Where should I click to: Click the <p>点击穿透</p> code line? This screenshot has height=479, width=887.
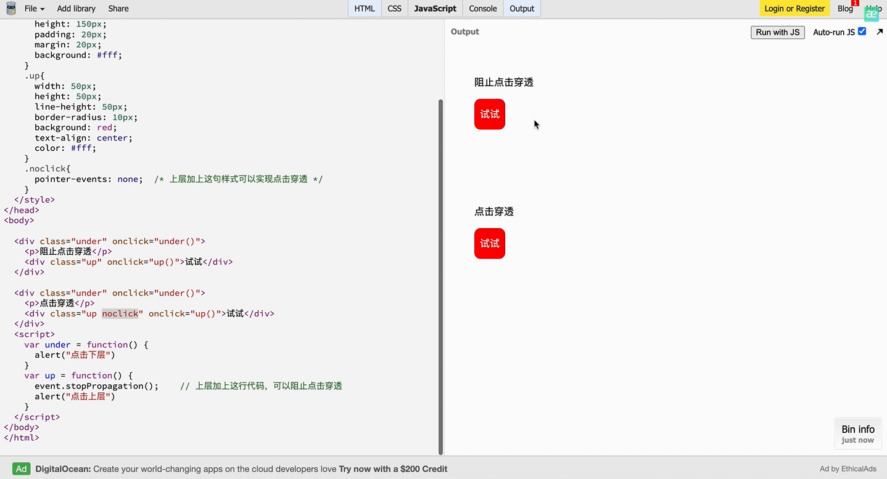[x=59, y=303]
